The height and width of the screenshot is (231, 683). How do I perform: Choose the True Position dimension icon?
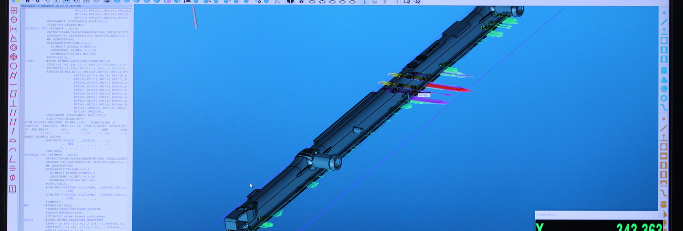click(14, 20)
